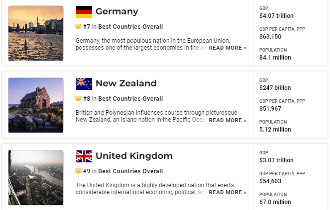Expand Germany description with READ MORE

pyautogui.click(x=227, y=48)
